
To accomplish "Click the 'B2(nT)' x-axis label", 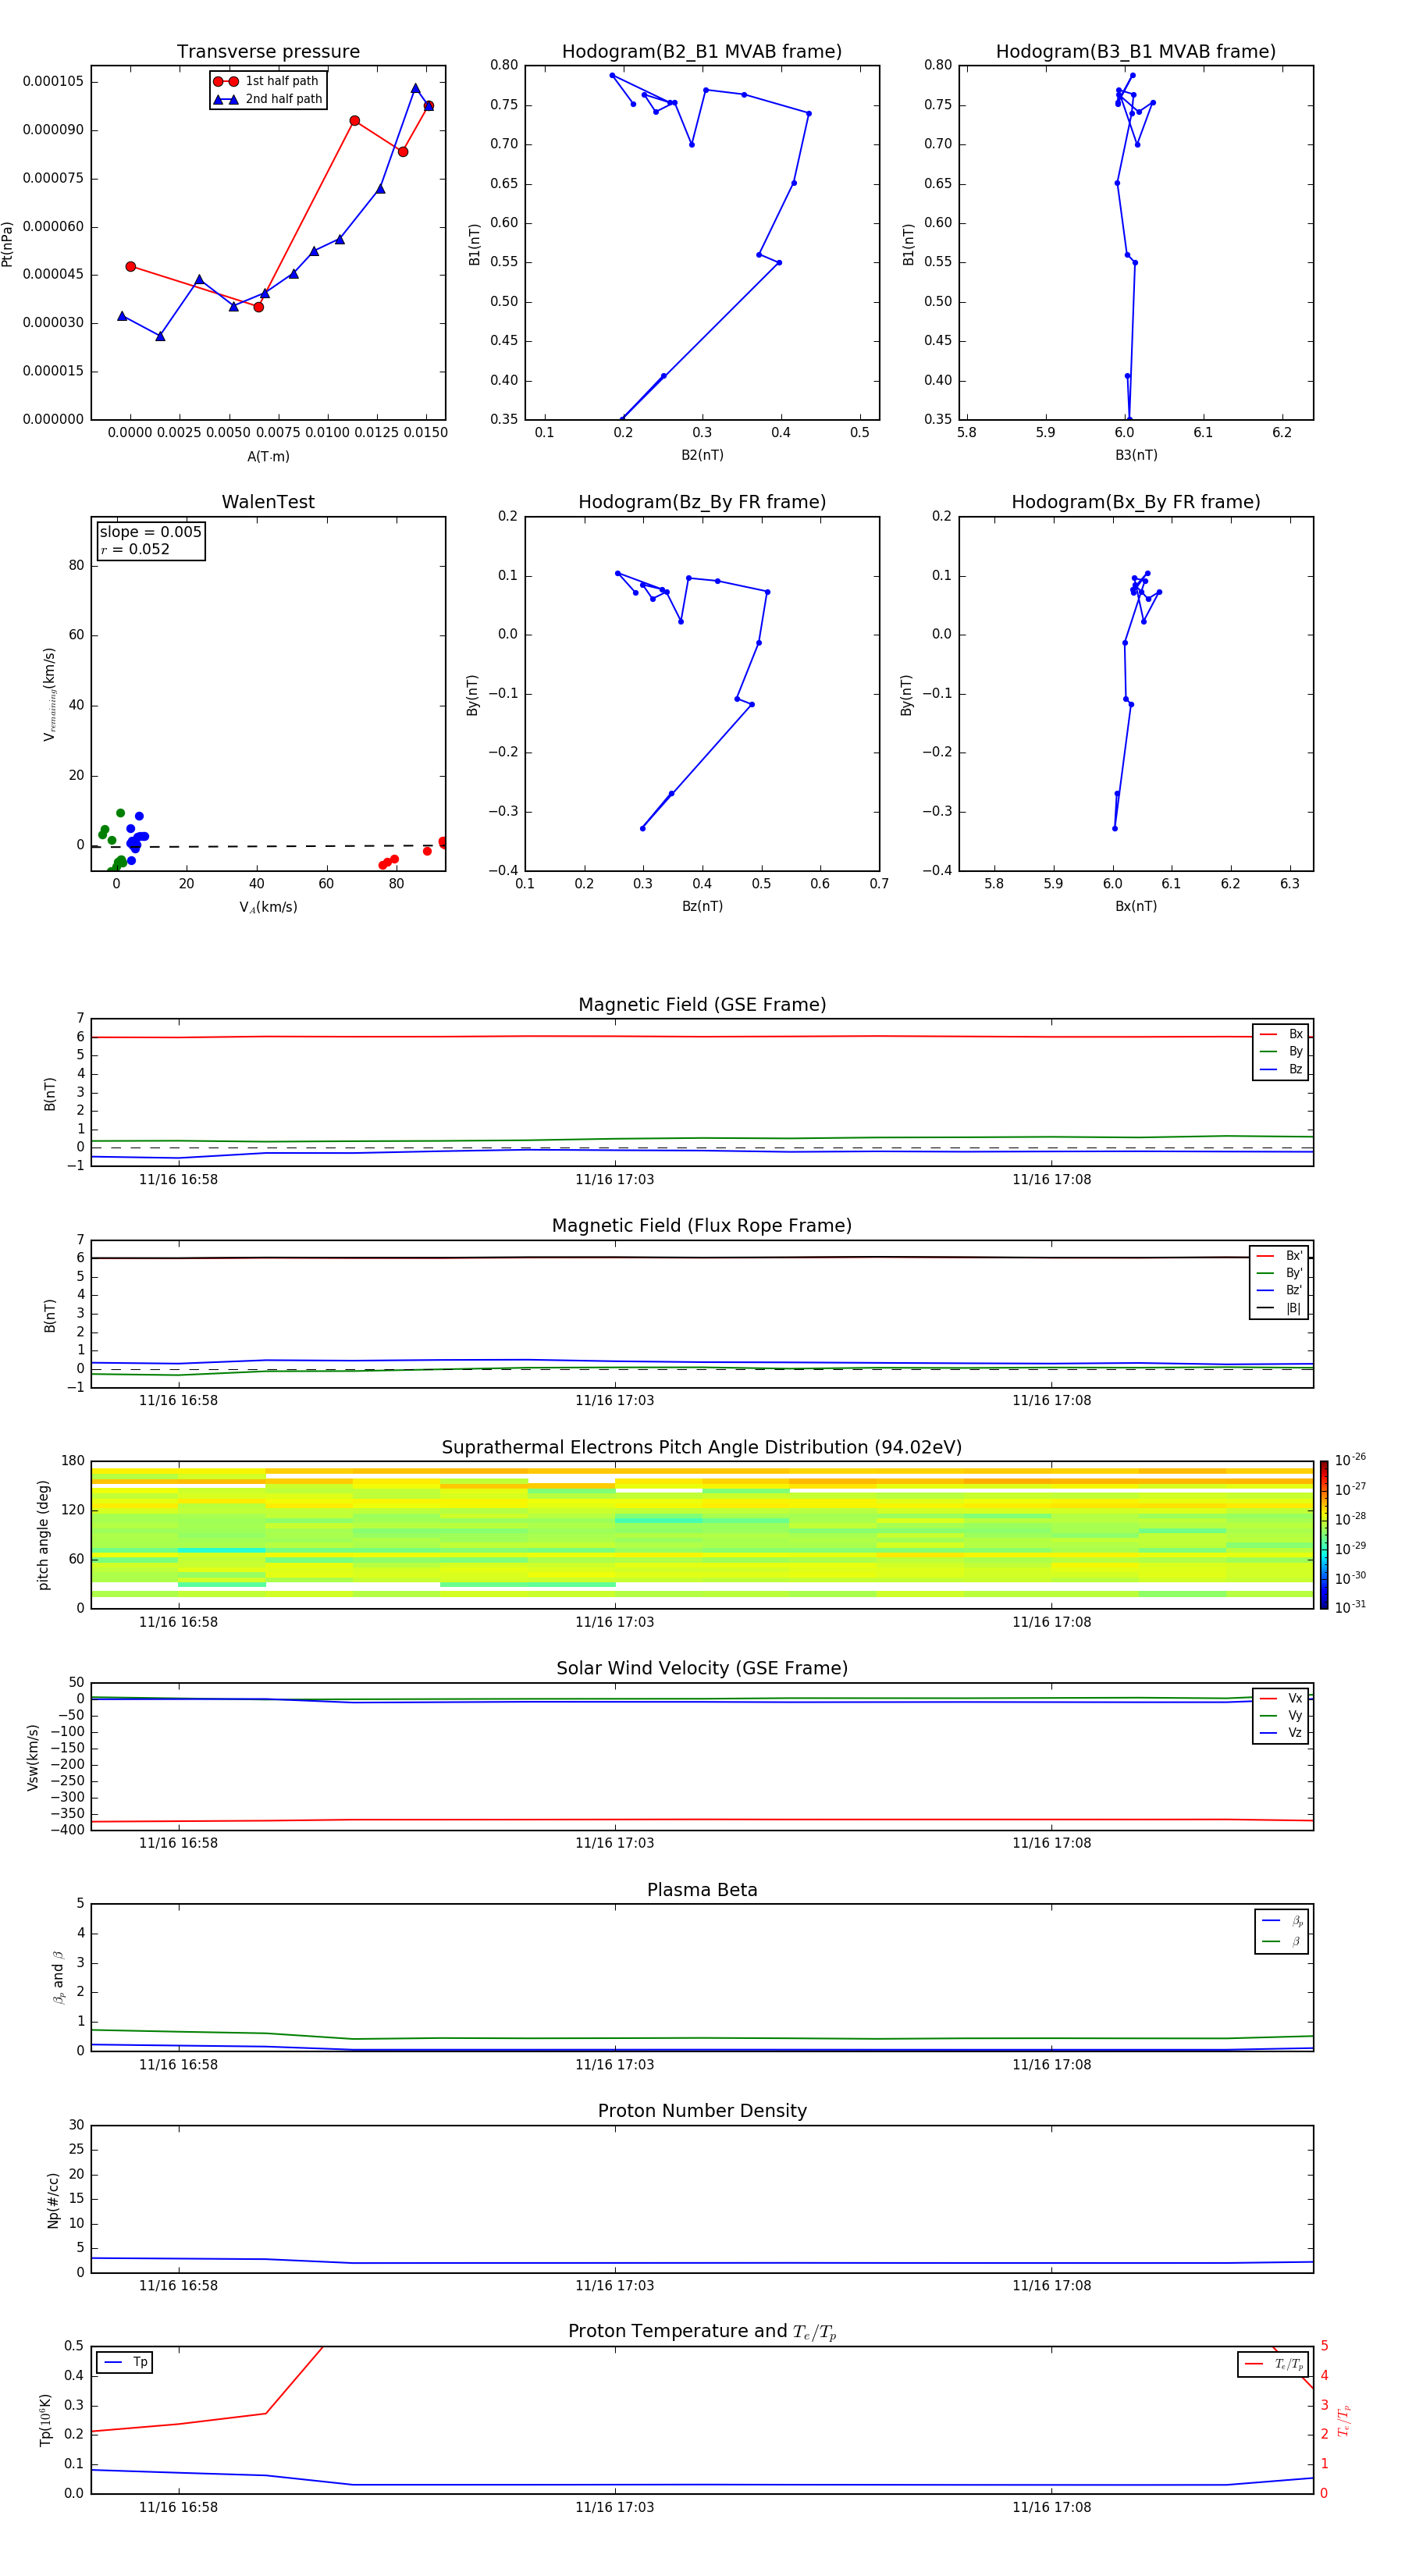I will (x=702, y=455).
